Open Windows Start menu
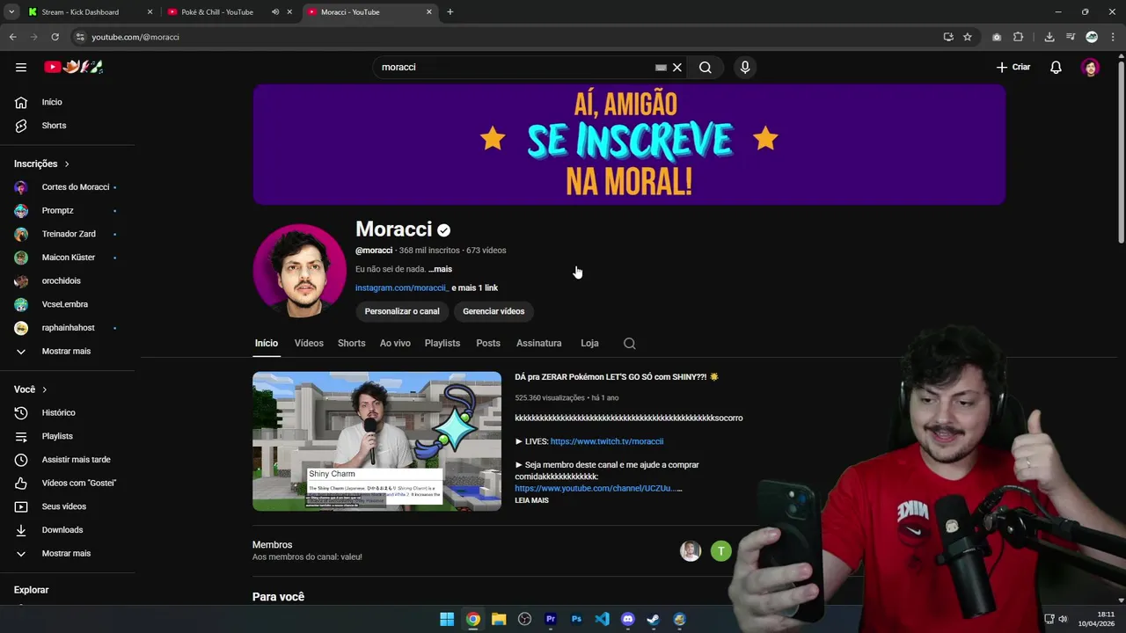1126x633 pixels. [447, 619]
